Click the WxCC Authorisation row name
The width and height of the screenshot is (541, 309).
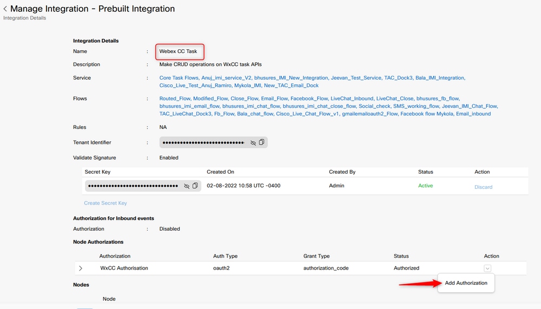click(124, 268)
